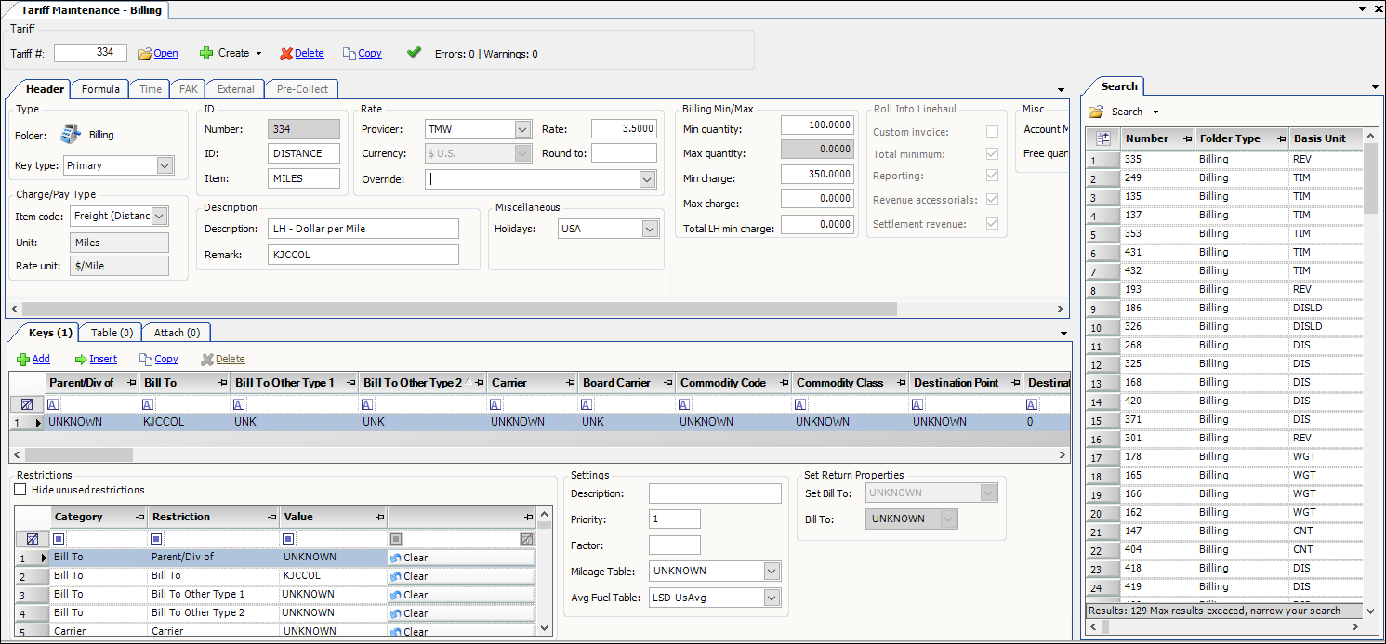
Task: Open the Table (0) tab
Action: click(112, 332)
